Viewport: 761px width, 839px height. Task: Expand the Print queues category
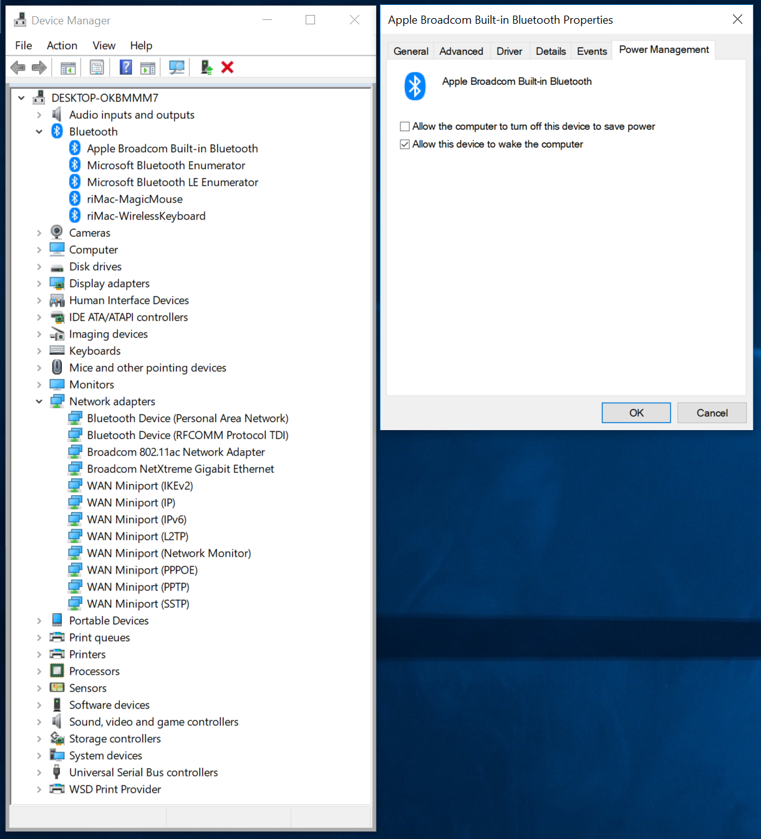click(x=39, y=637)
